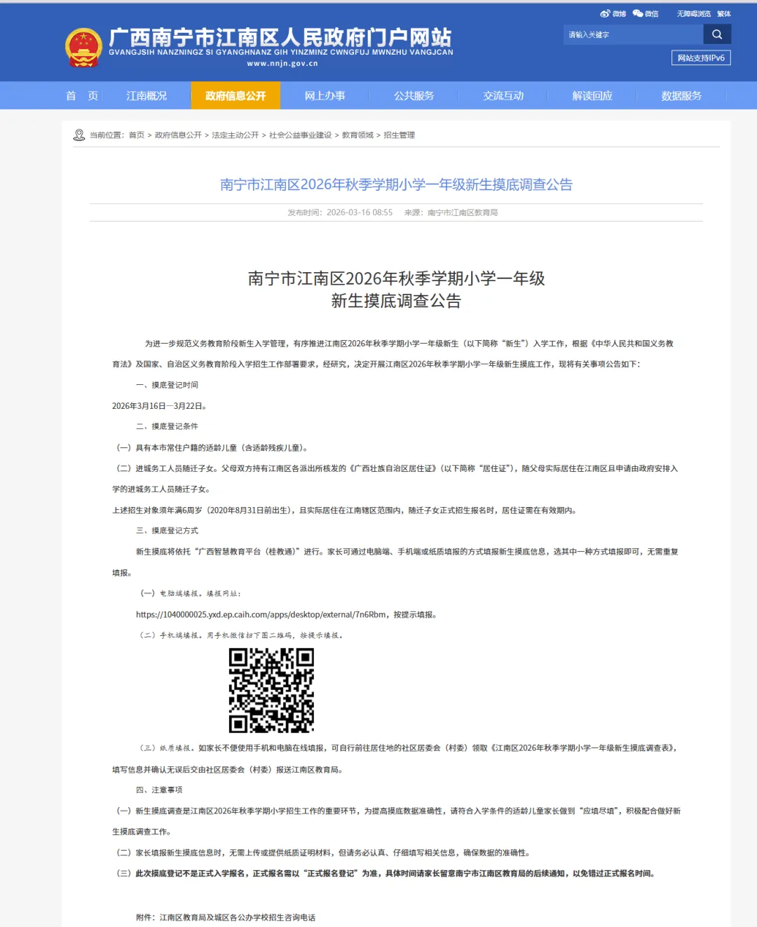Click 首页 in the breadcrumb
The height and width of the screenshot is (927, 757).
[137, 135]
